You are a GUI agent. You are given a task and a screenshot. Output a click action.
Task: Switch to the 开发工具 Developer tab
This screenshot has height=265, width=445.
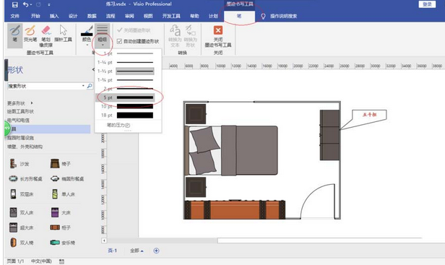click(x=171, y=16)
